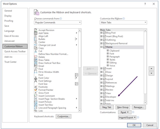Collapse the Home tab tree node
Screen dimensions: 160x129
101,47
